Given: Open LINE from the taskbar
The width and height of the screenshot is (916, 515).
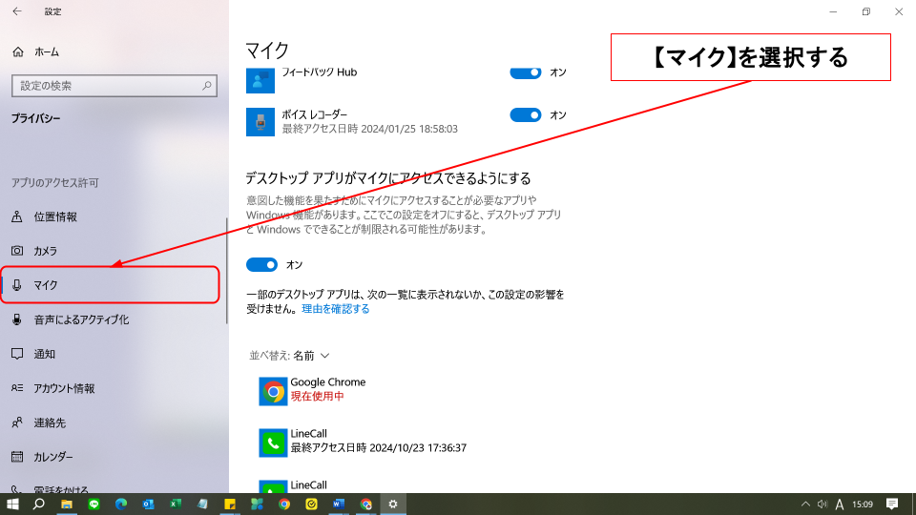Looking at the screenshot, I should (x=94, y=504).
